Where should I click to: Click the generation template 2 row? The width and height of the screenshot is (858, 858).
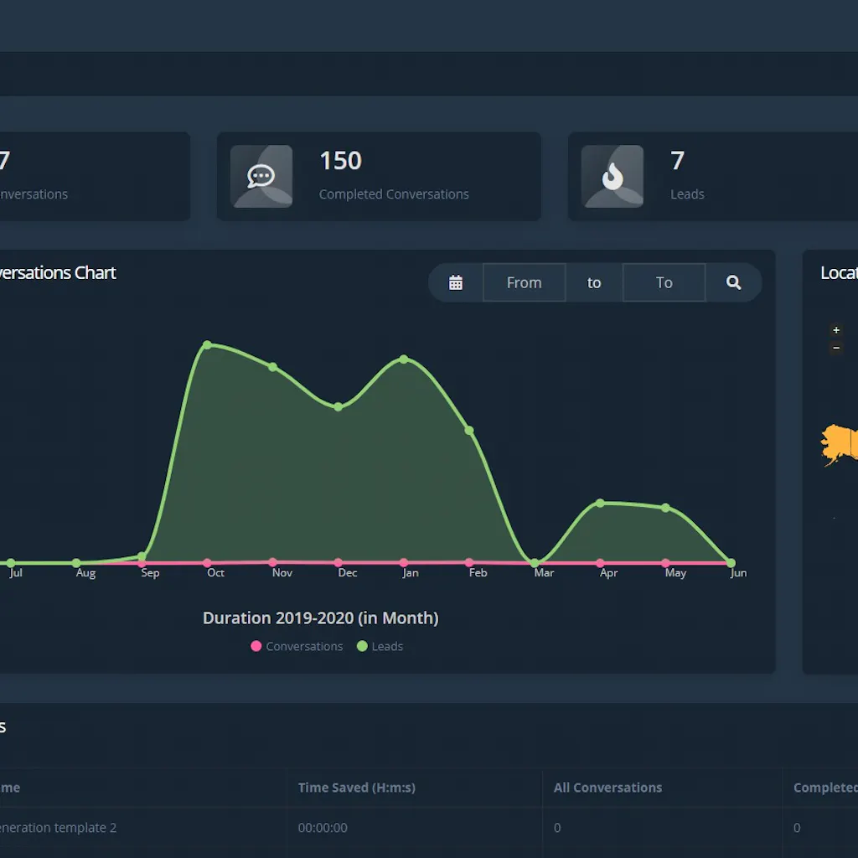pos(59,828)
